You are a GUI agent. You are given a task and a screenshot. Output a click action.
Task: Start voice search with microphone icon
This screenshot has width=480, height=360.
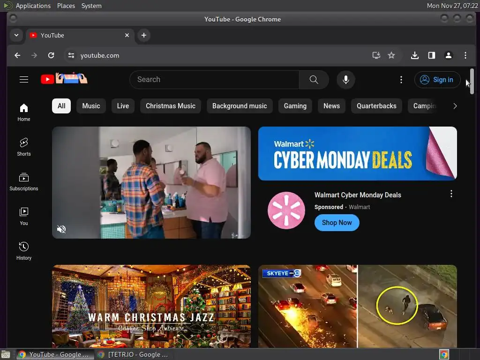pyautogui.click(x=345, y=80)
